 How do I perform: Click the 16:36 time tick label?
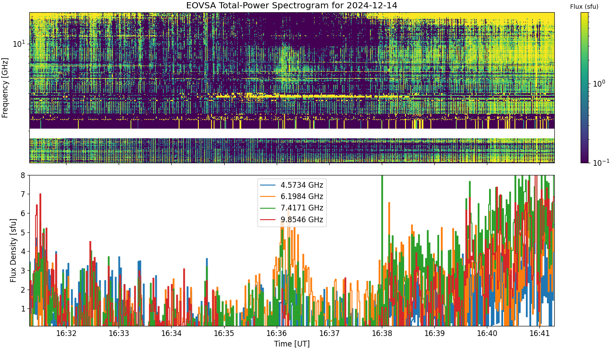tap(277, 333)
